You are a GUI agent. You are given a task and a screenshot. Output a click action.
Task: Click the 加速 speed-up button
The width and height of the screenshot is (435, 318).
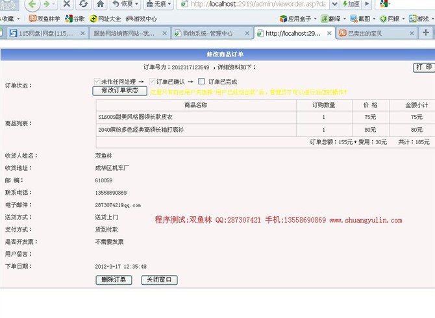click(x=351, y=4)
